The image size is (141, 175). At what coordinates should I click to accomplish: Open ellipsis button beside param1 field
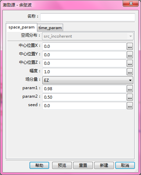click(x=130, y=89)
